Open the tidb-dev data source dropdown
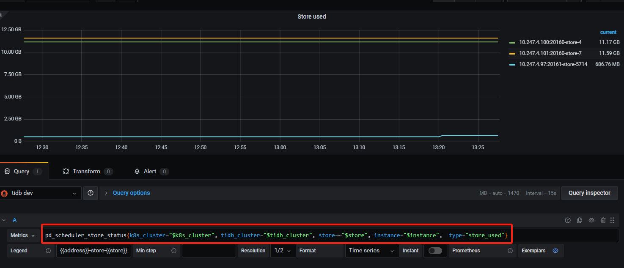624x268 pixels. click(41, 193)
